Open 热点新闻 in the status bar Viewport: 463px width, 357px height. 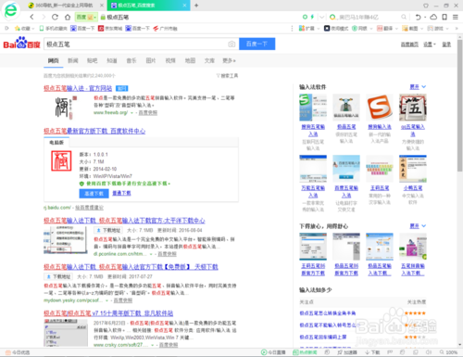coord(305,352)
